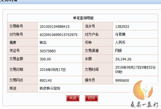Image resolution: width=161 pixels, height=109 pixels.
Task: Select account number 201000154888415
Action: point(55,27)
